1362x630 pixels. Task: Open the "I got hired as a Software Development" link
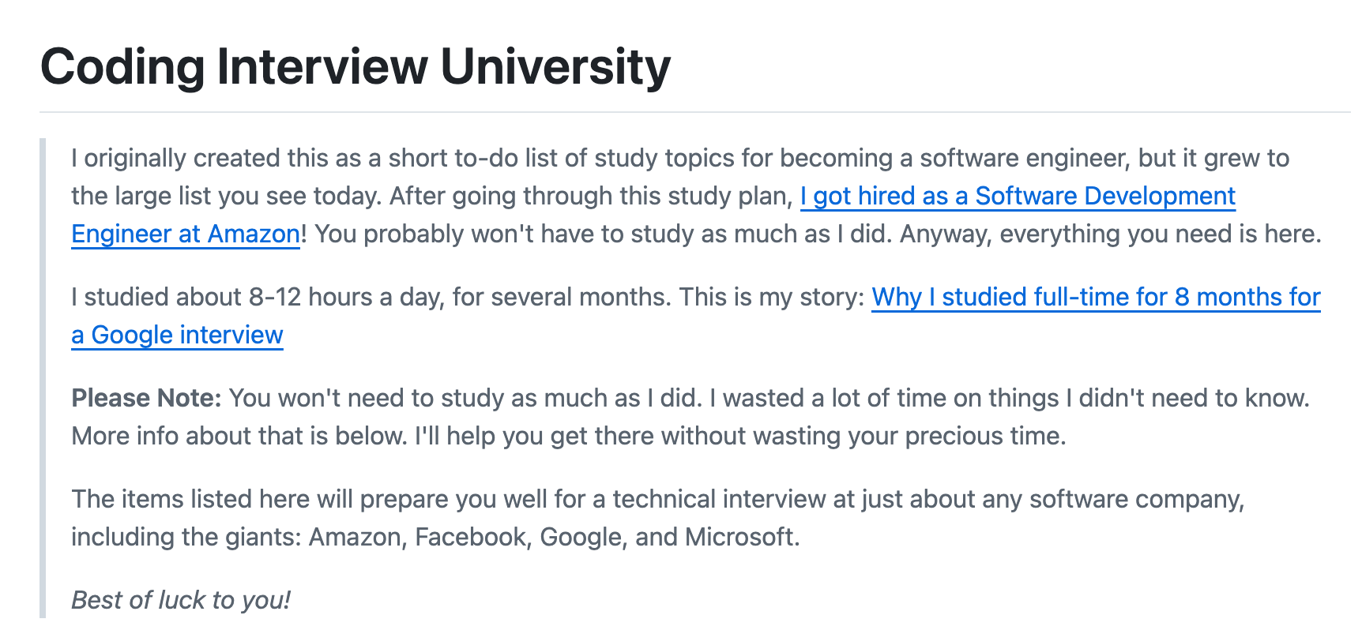(x=1018, y=196)
